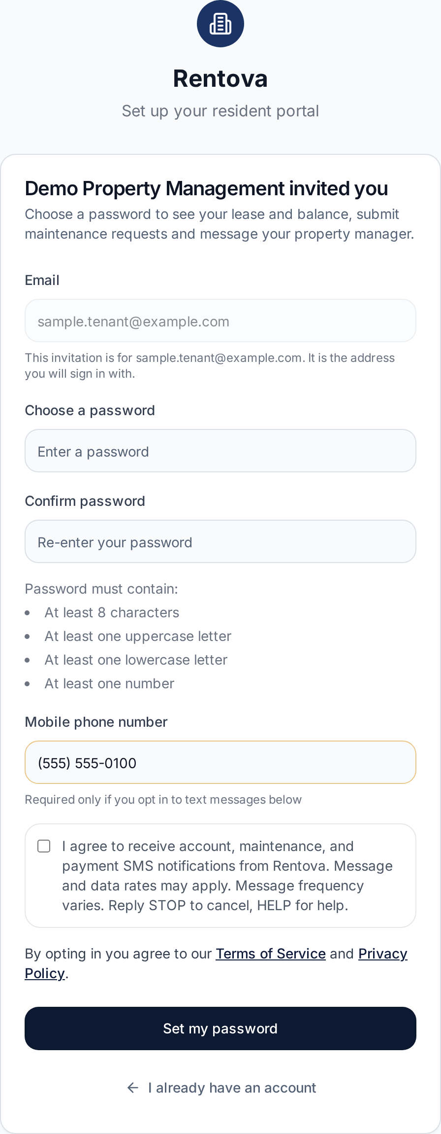Viewport: 441px width, 1134px height.
Task: Click the Rentova title heading
Action: tap(220, 79)
